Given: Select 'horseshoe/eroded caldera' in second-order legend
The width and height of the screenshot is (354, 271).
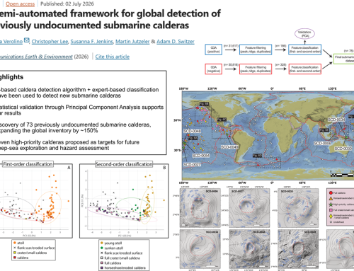Looking at the screenshot, I should tap(123, 267).
